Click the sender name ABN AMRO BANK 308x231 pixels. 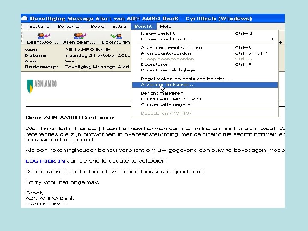click(x=88, y=50)
